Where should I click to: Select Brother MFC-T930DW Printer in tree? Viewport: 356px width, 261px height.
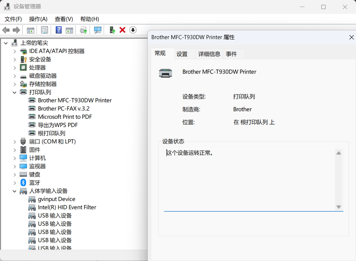coord(75,101)
